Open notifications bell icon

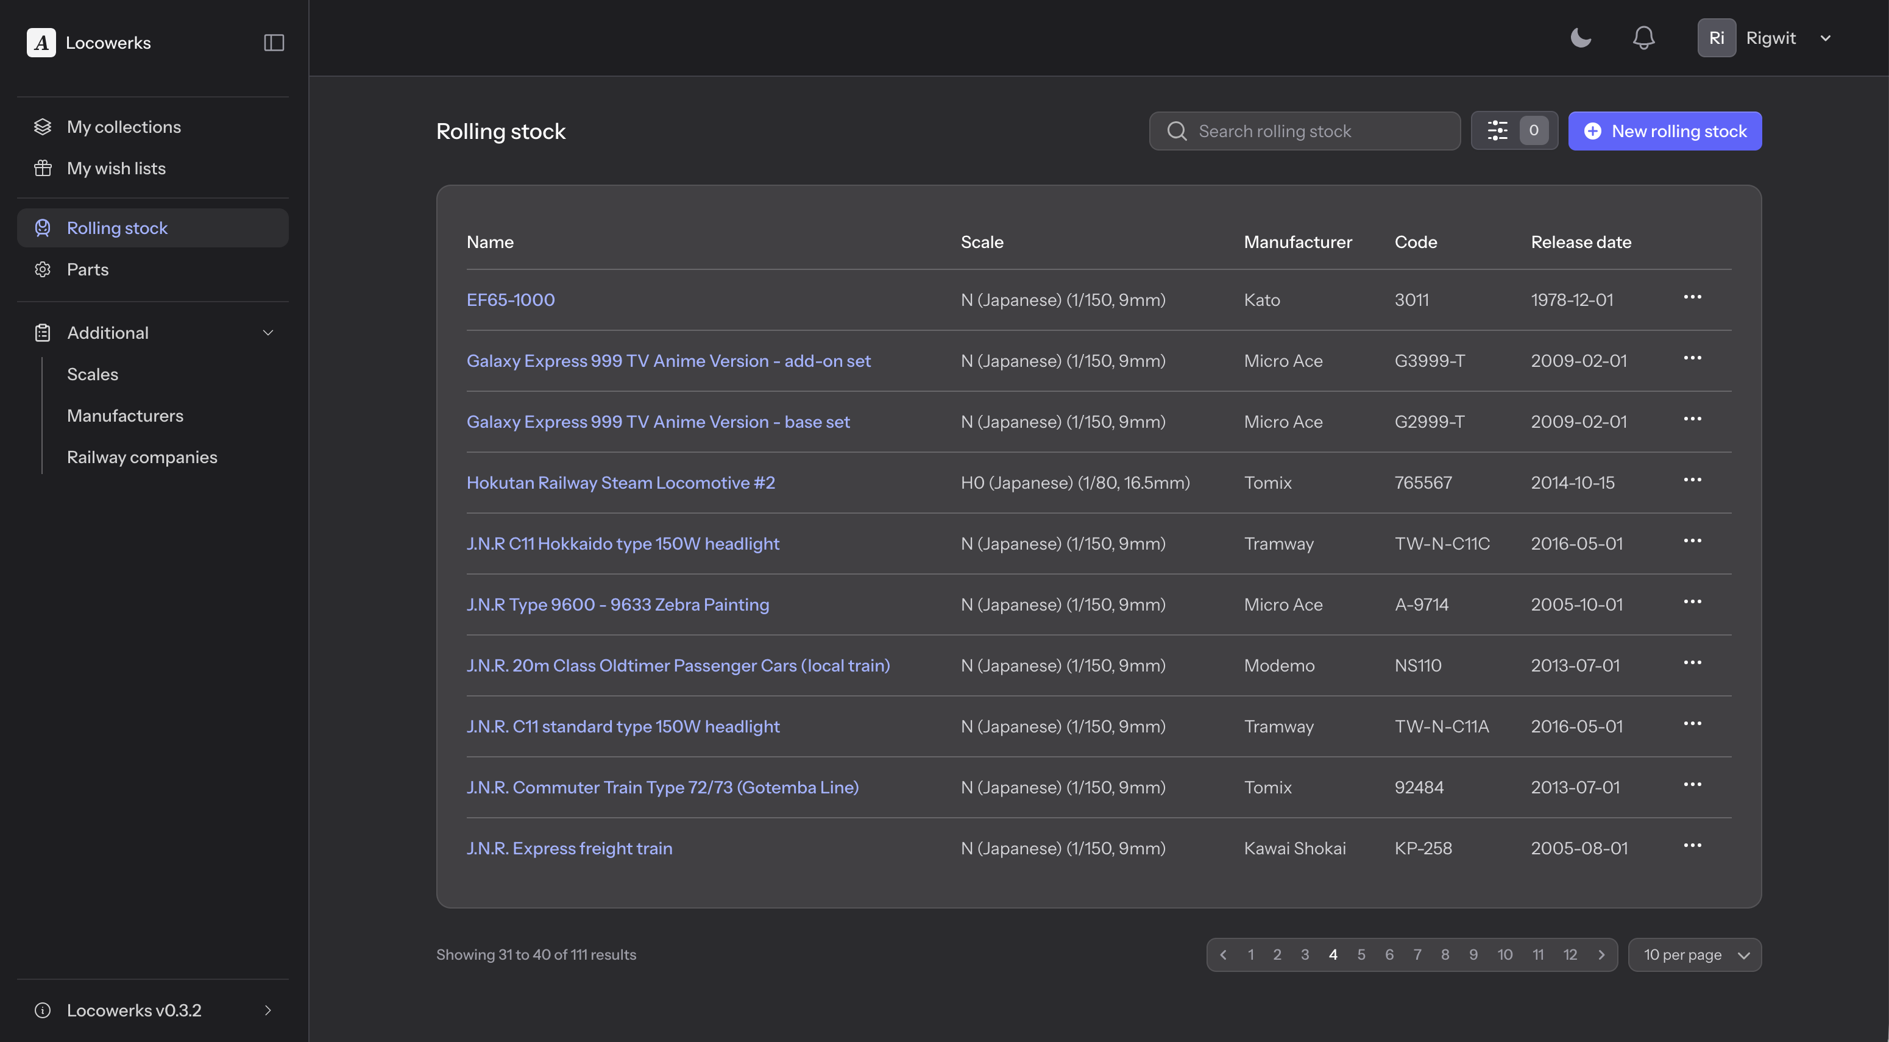pos(1643,37)
